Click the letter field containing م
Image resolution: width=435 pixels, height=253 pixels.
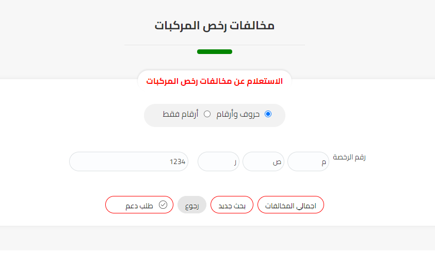(x=308, y=161)
